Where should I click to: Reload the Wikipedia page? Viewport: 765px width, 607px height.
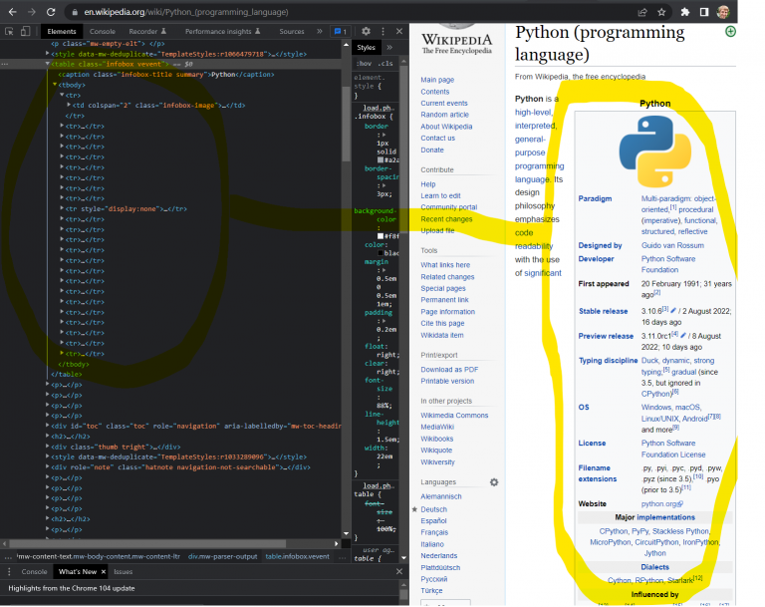(51, 12)
